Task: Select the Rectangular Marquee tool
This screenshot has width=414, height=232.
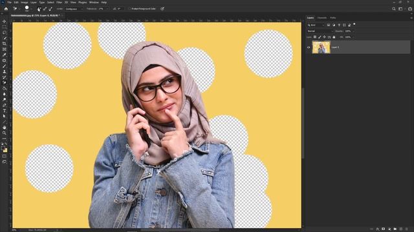Action: point(5,27)
